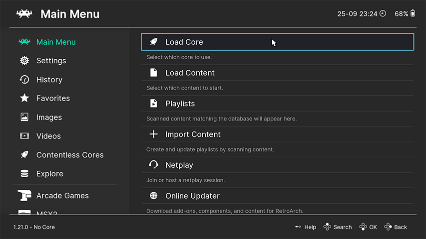The width and height of the screenshot is (426, 239).
Task: Click the History clock icon in sidebar
Action: 24,80
